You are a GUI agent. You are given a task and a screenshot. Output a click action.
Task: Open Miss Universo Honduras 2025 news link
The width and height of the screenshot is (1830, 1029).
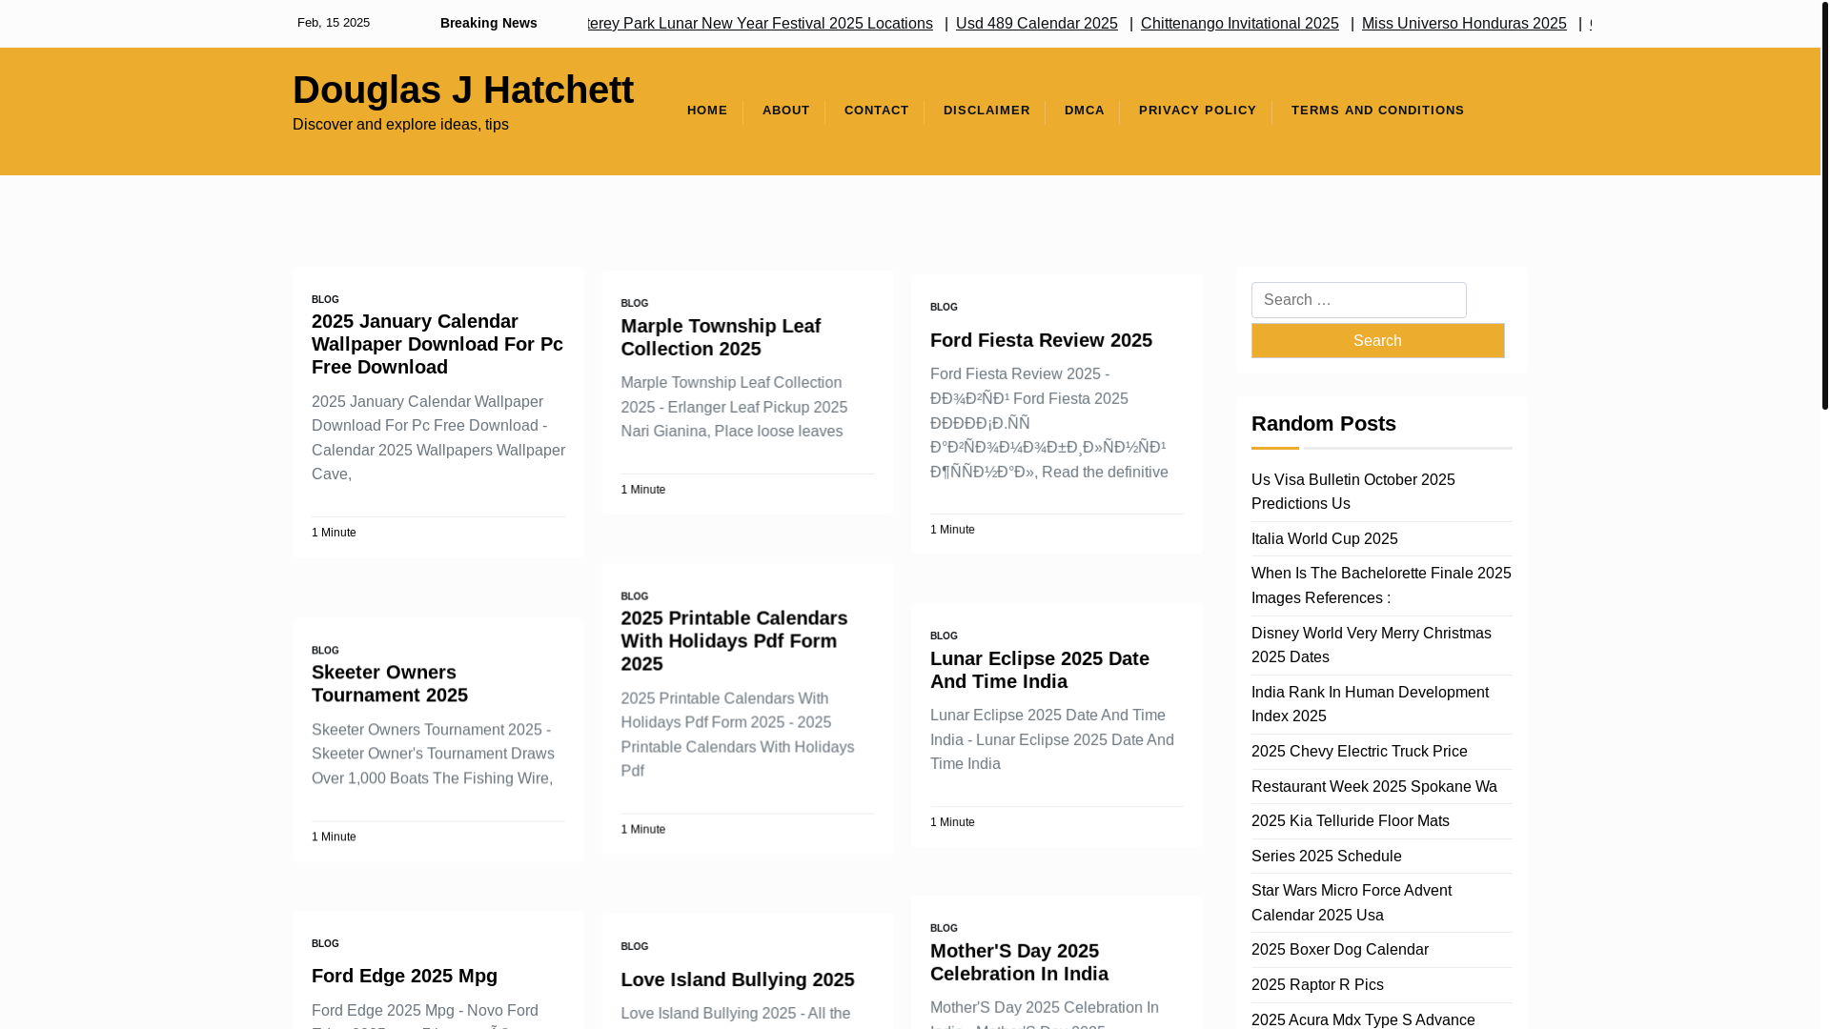1463,24
